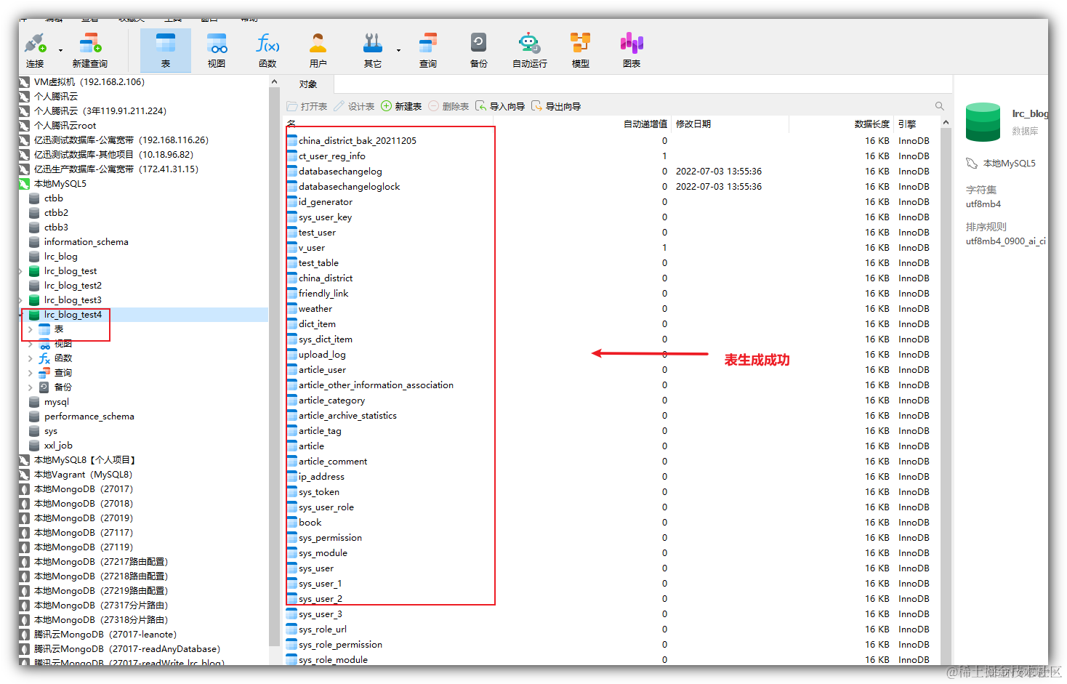Select the sys_user_key table

pos(325,217)
